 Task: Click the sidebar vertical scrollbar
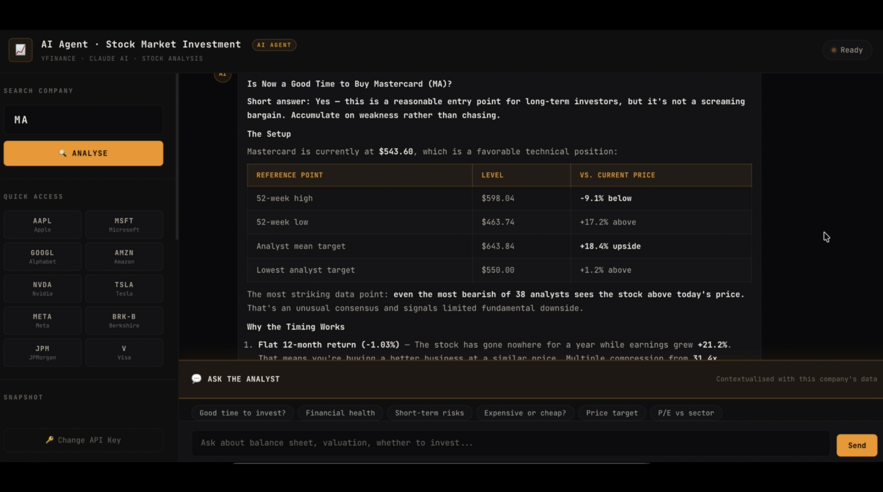tap(177, 156)
